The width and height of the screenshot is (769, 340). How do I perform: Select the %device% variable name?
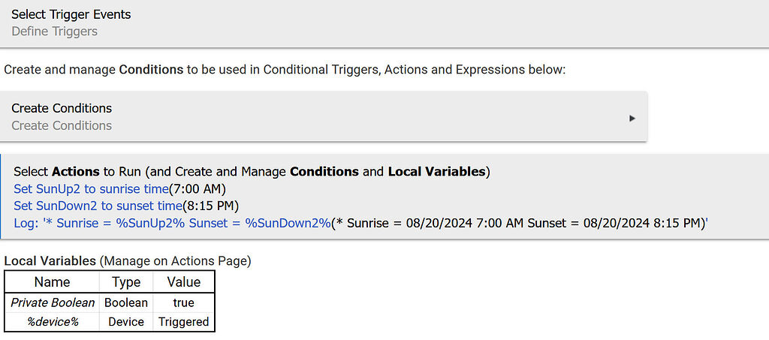coord(52,322)
